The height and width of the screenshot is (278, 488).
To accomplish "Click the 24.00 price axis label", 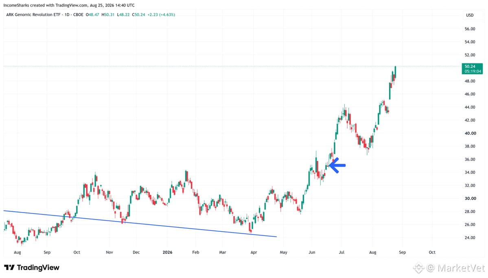I will tap(470, 238).
